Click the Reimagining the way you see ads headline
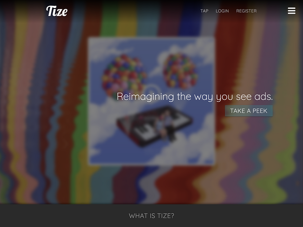The width and height of the screenshot is (303, 227). tap(195, 96)
